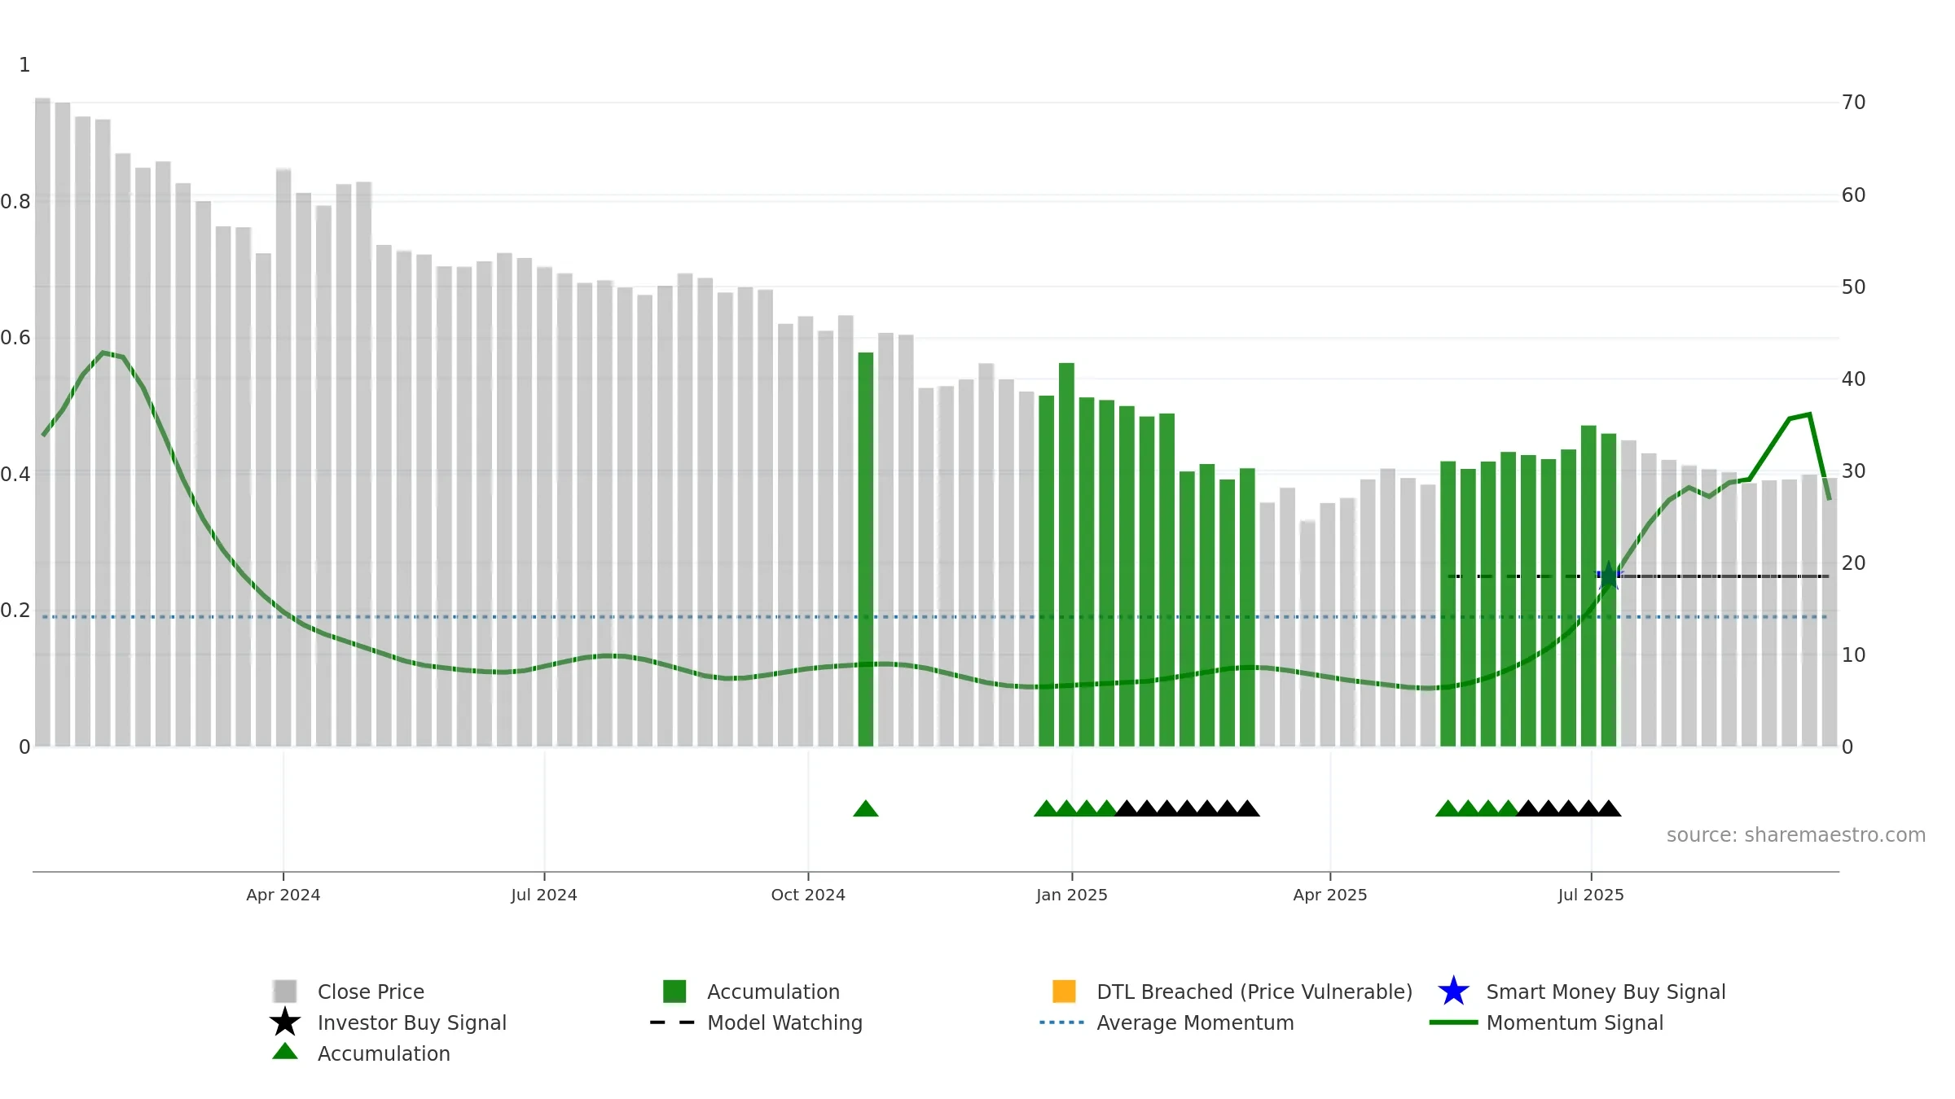Toggle the Model Watching legend label
1955x1099 pixels.
784,1022
